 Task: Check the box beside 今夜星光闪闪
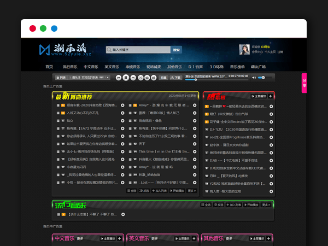[x=57, y=166]
